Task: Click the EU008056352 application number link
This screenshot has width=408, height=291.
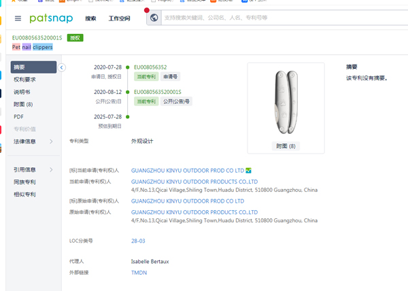Action: (x=150, y=67)
